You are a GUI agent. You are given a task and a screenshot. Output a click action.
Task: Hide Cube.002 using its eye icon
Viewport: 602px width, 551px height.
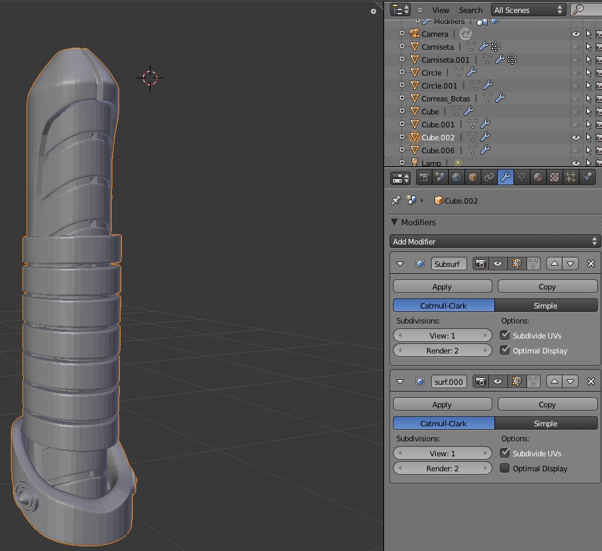(576, 138)
